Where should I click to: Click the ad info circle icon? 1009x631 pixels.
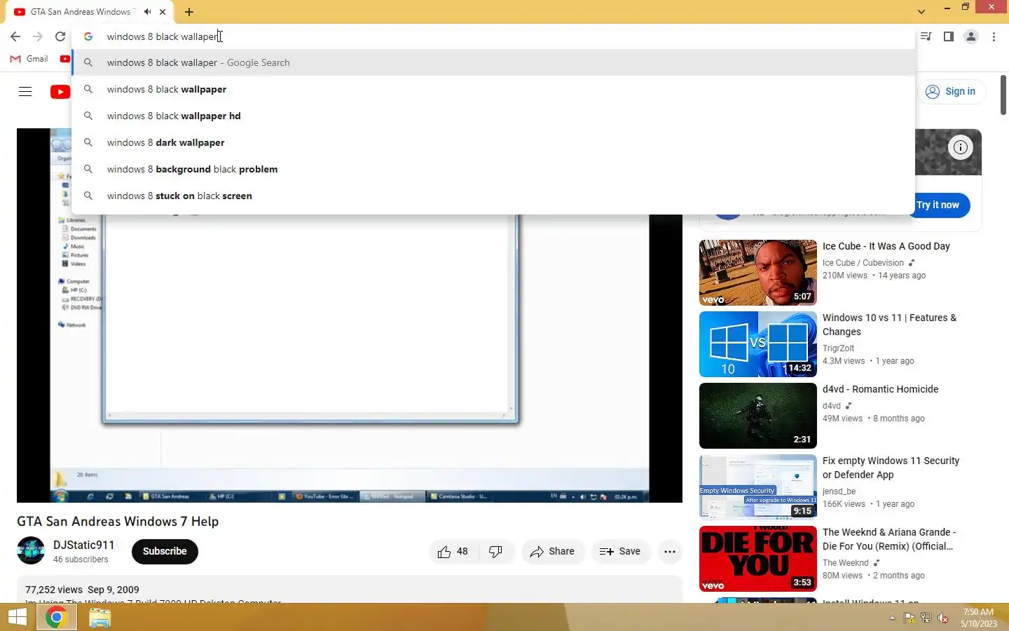(961, 147)
